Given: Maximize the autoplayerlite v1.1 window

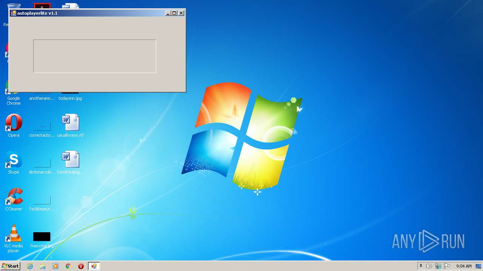Looking at the screenshot, I should pos(174,13).
